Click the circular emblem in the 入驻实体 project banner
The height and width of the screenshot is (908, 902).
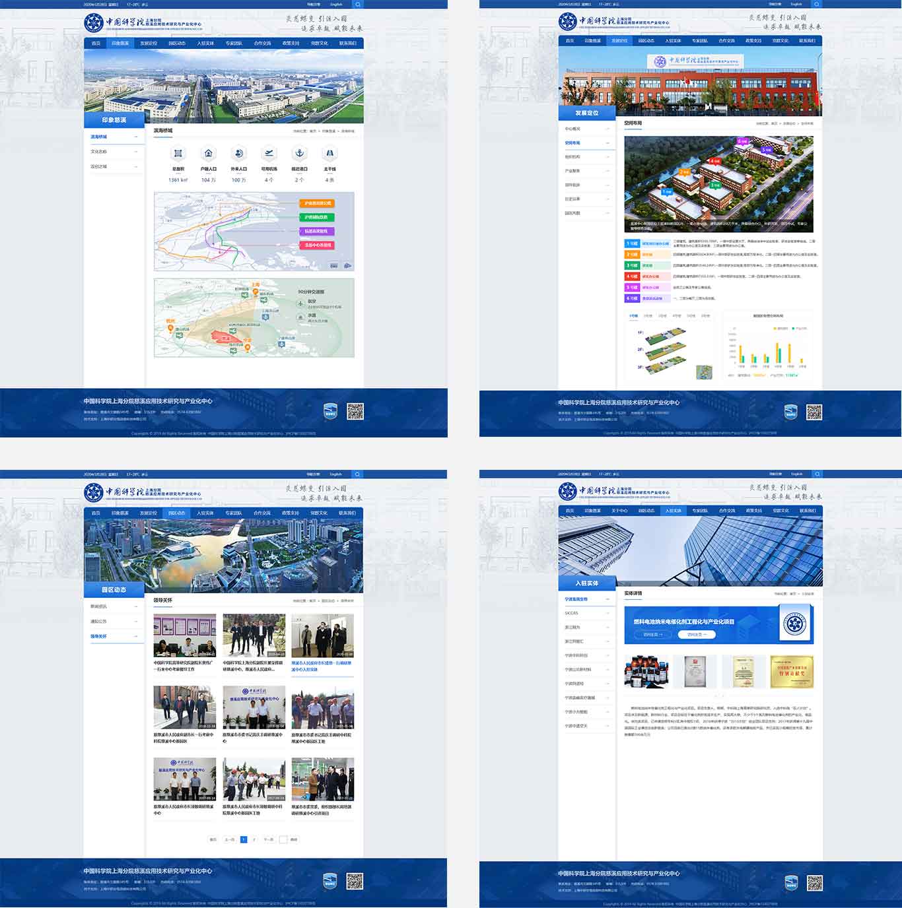pos(795,624)
